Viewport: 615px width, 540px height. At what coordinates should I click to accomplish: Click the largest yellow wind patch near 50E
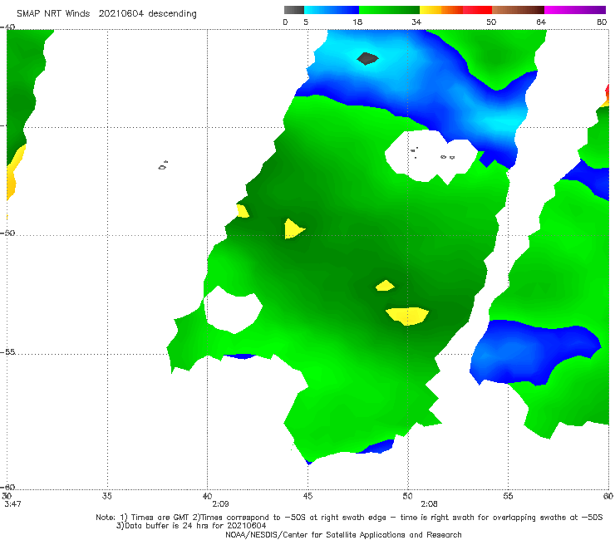407,316
